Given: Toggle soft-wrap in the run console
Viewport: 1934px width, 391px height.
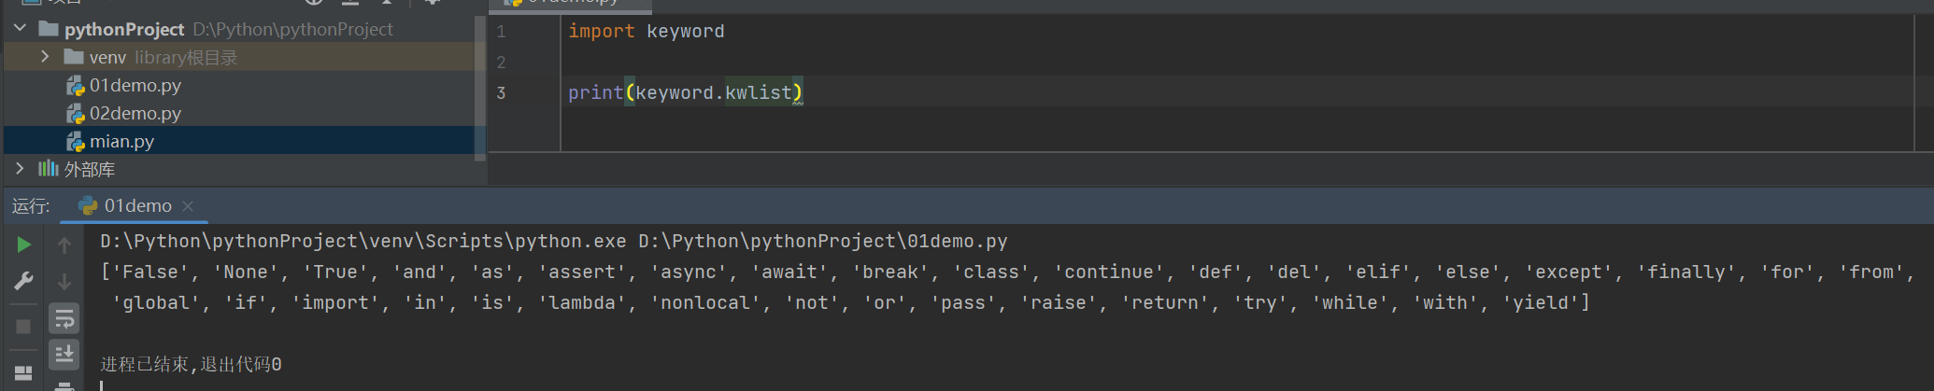Looking at the screenshot, I should click(64, 319).
